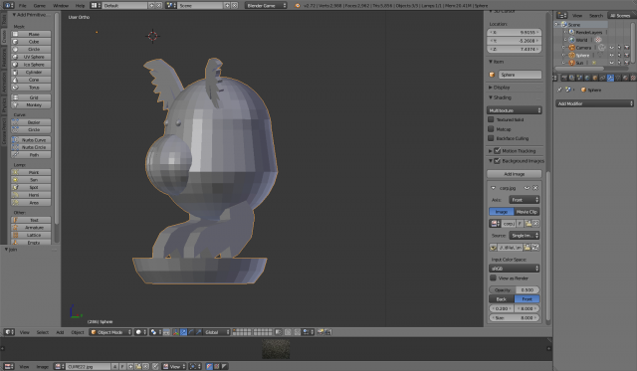Enable Textured Solid checkbox
The width and height of the screenshot is (637, 371).
(491, 119)
